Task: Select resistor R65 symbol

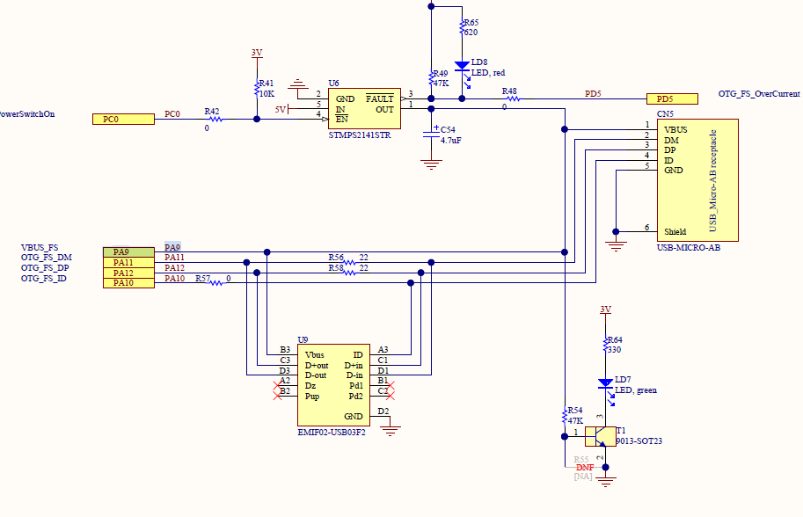Action: [462, 27]
